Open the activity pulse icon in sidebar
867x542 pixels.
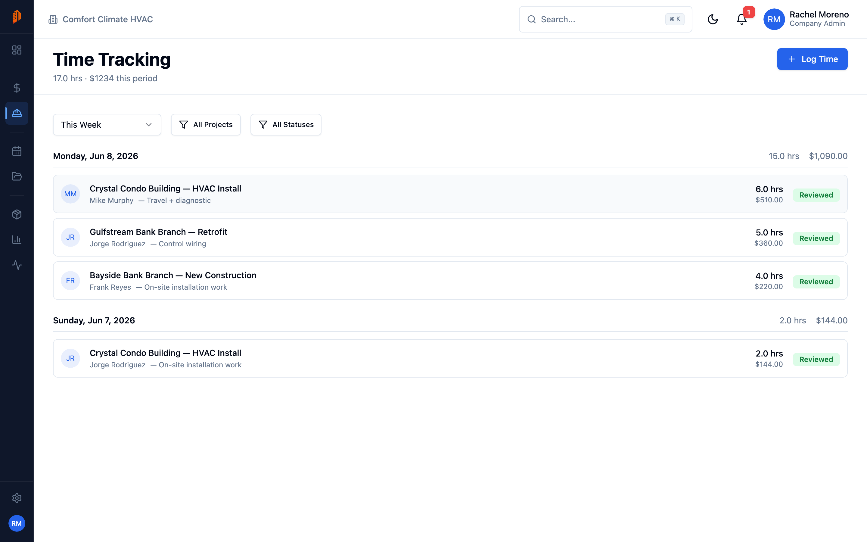coord(17,265)
